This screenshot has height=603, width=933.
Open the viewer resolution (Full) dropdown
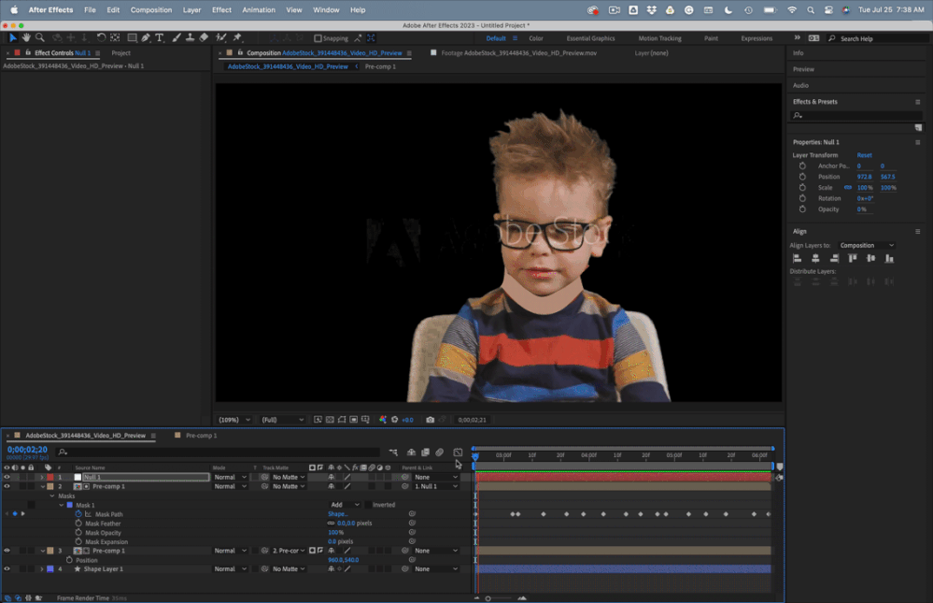[283, 420]
